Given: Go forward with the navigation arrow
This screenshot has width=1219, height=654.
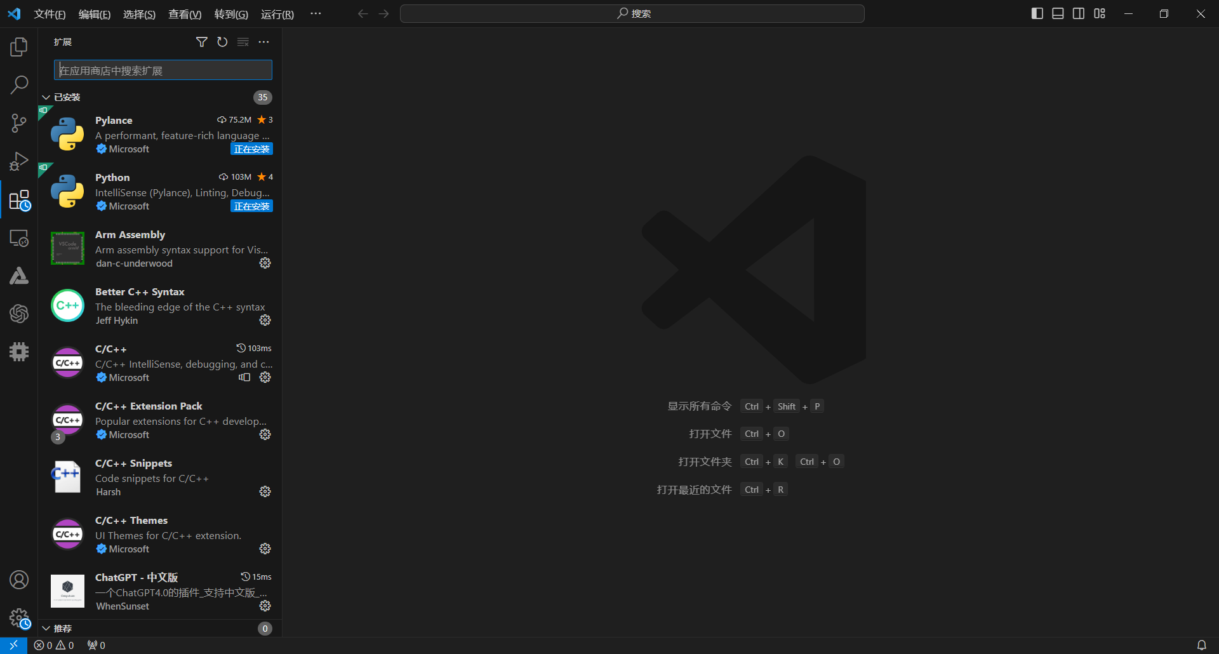Looking at the screenshot, I should click(383, 14).
